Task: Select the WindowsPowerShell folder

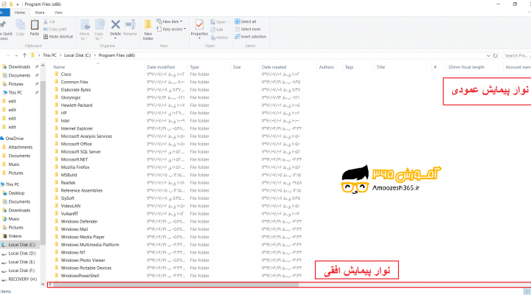Action: click(80, 276)
